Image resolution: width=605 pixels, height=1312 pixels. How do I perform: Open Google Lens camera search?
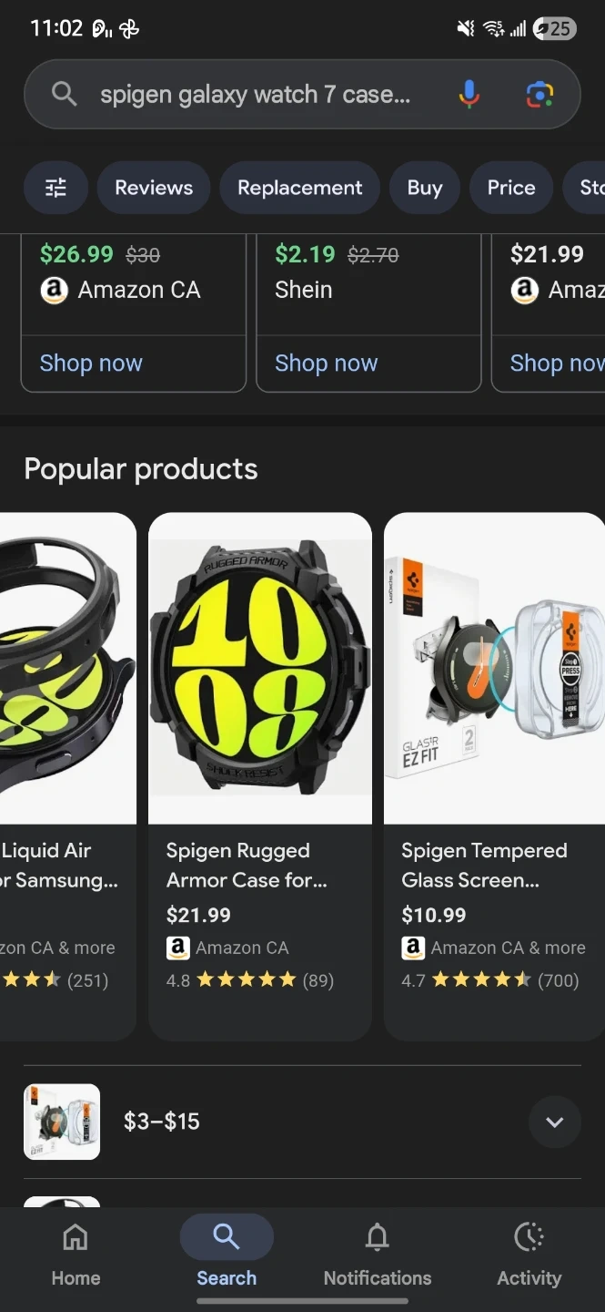[539, 94]
